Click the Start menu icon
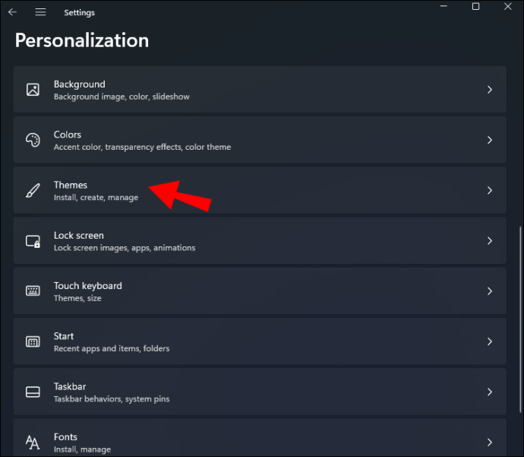524x457 pixels. pyautogui.click(x=33, y=341)
